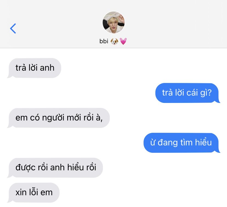Select the "trả lời cái gì?" blue bubble
Image resolution: width=227 pixels, height=207 pixels.
tap(188, 93)
